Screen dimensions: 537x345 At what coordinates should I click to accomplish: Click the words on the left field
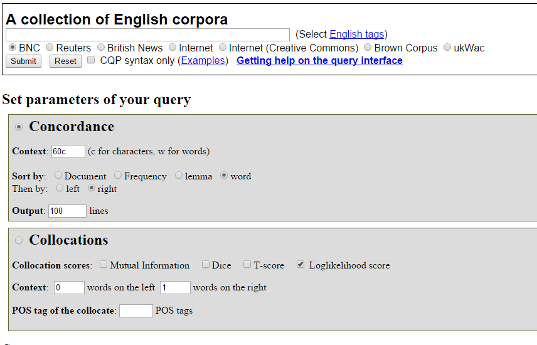[69, 287]
